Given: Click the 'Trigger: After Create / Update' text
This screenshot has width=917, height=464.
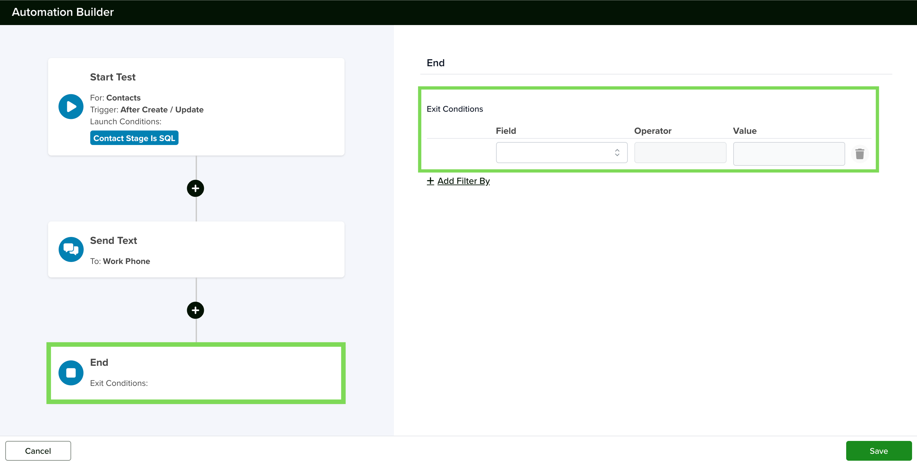Looking at the screenshot, I should 147,109.
